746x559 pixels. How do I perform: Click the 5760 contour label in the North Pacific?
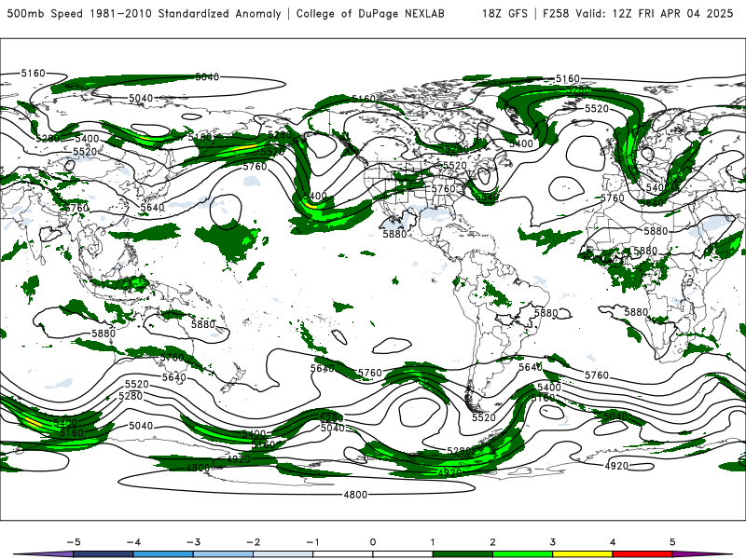click(255, 167)
